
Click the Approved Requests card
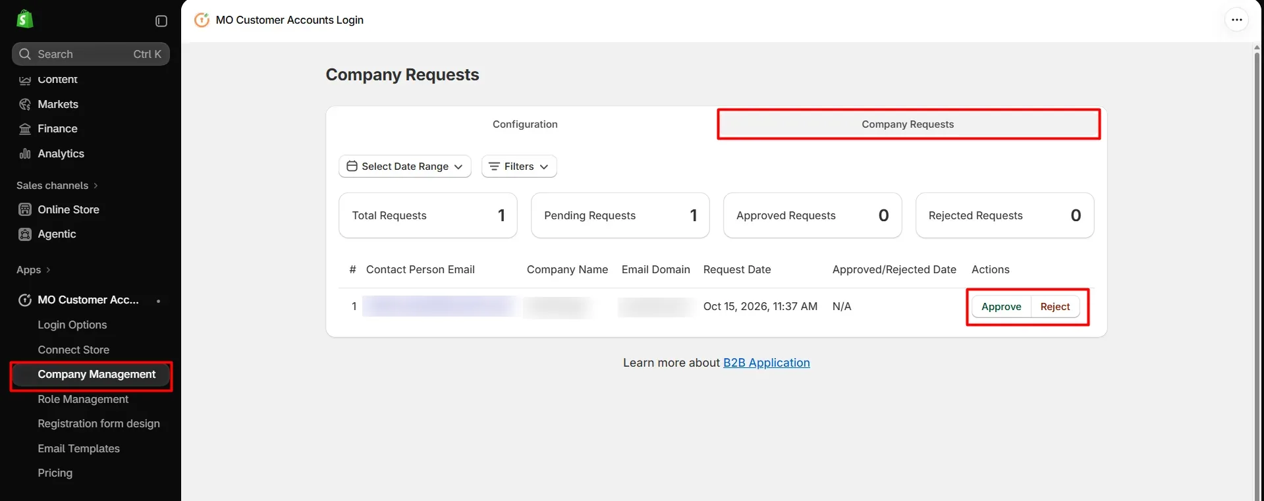(x=812, y=215)
